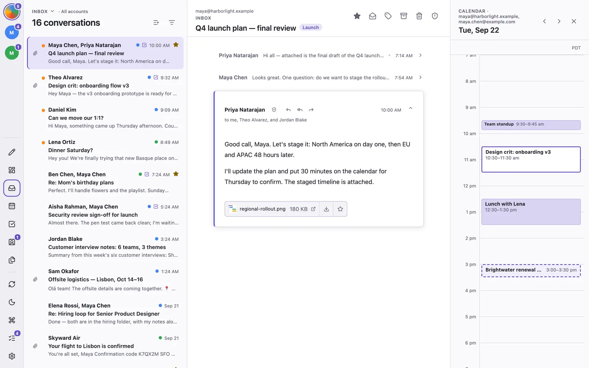Screen dimensions: 589x368
Task: Delete conversation with trash icon
Action: 419,16
